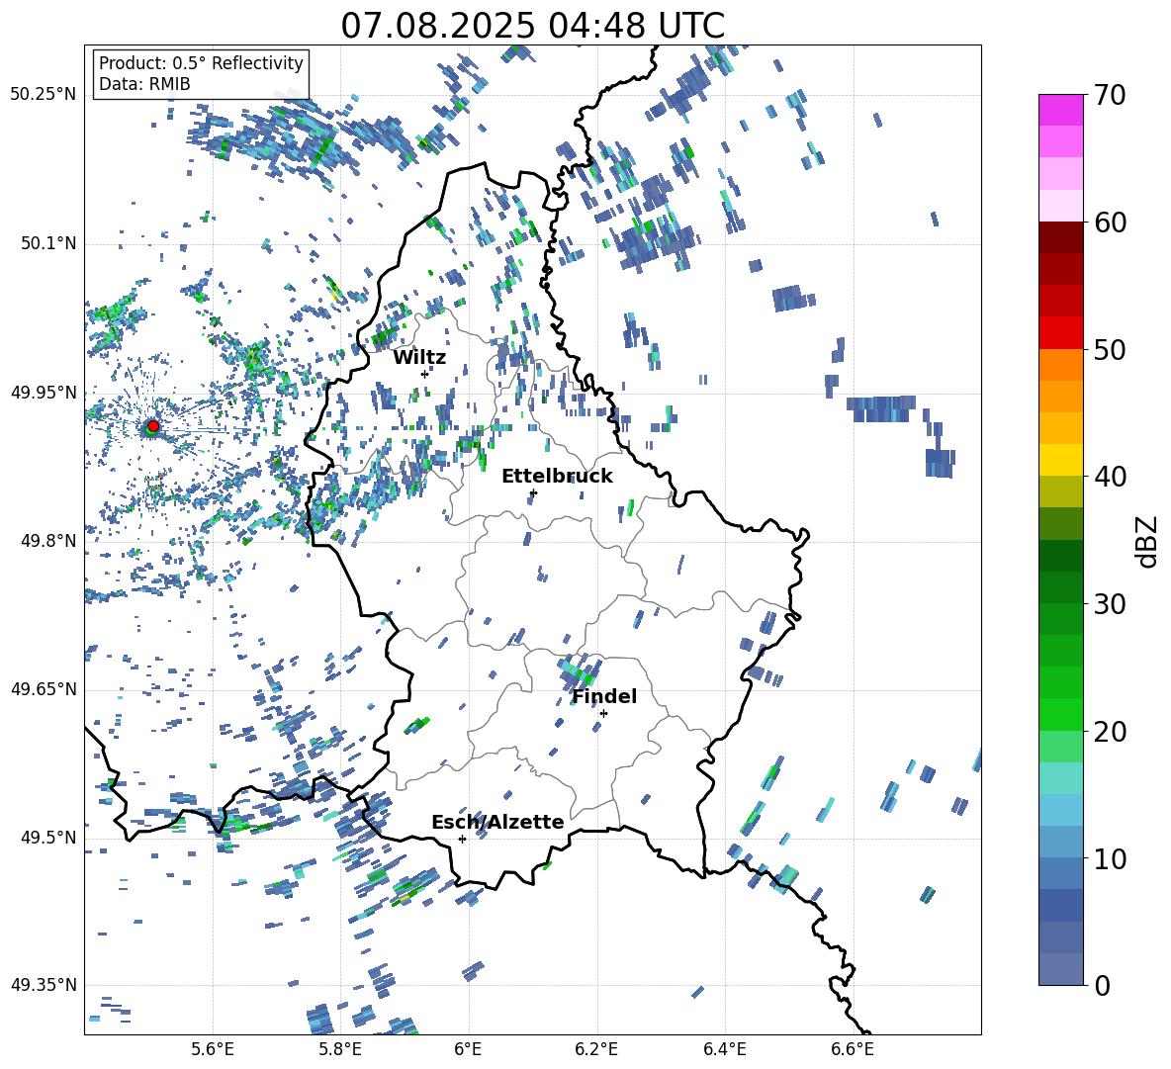The image size is (1171, 1069).
Task: Click the colorbar tick label 60
Action: [1110, 223]
